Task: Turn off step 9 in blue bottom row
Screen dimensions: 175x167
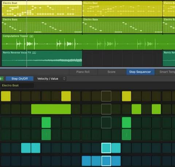Action: point(86,161)
